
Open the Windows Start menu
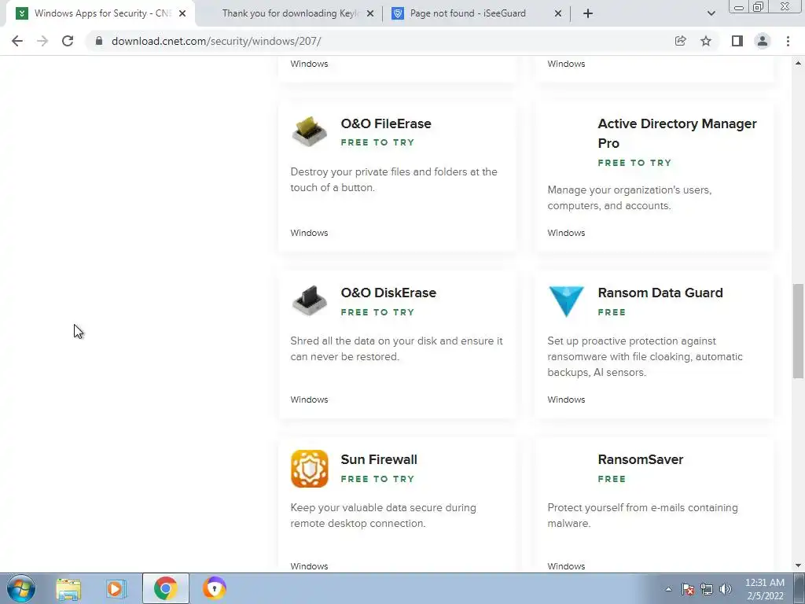21,588
